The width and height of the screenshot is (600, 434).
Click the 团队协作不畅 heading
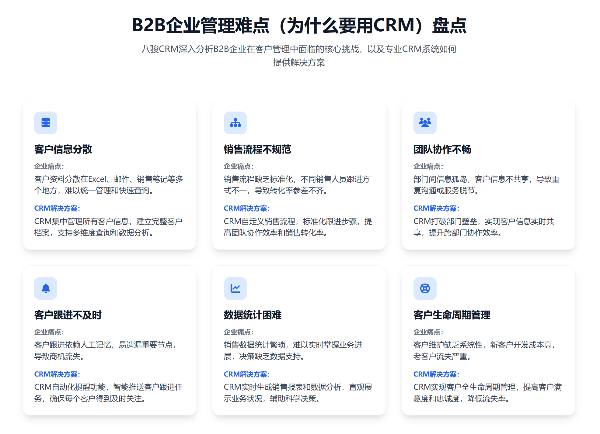(442, 149)
